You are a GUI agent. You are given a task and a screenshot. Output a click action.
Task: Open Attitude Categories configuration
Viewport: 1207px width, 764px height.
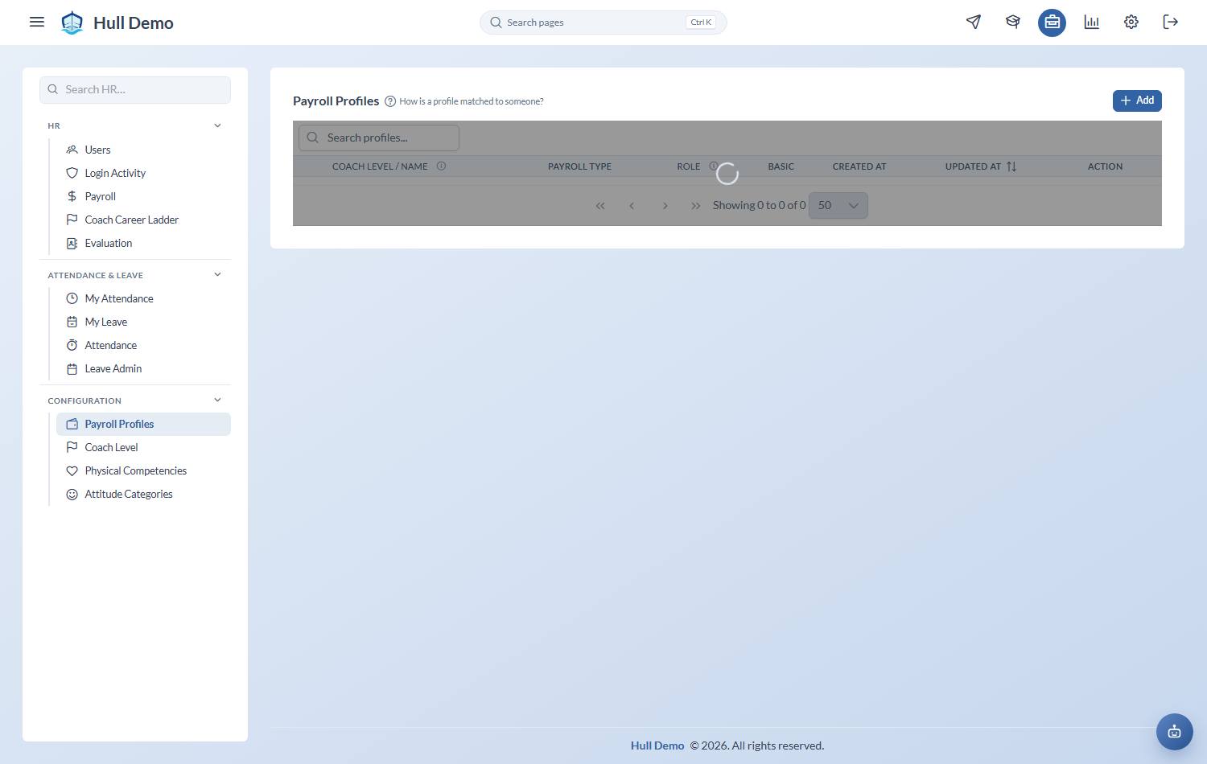click(x=143, y=494)
